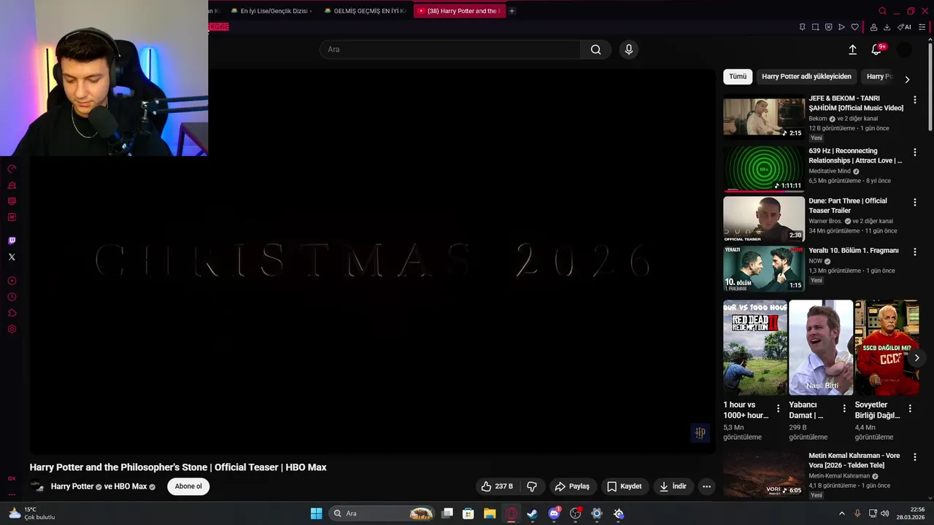Click the send/flow arrow toolbar icon
Image resolution: width=934 pixels, height=525 pixels.
click(841, 27)
